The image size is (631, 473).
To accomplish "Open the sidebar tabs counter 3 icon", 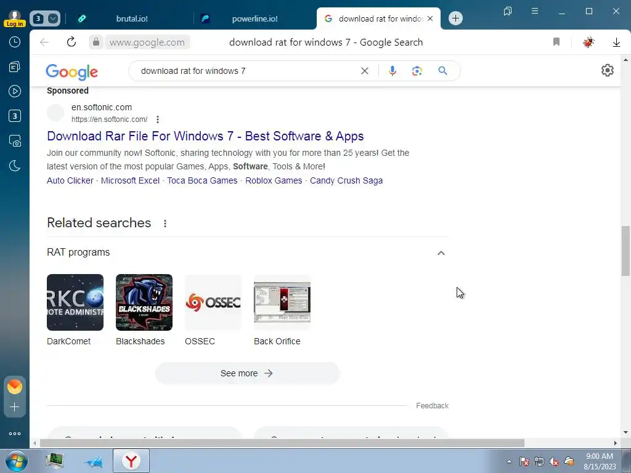I will click(15, 116).
